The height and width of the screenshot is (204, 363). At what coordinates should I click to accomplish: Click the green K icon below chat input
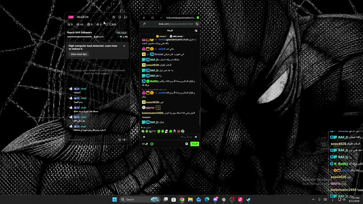point(152,144)
